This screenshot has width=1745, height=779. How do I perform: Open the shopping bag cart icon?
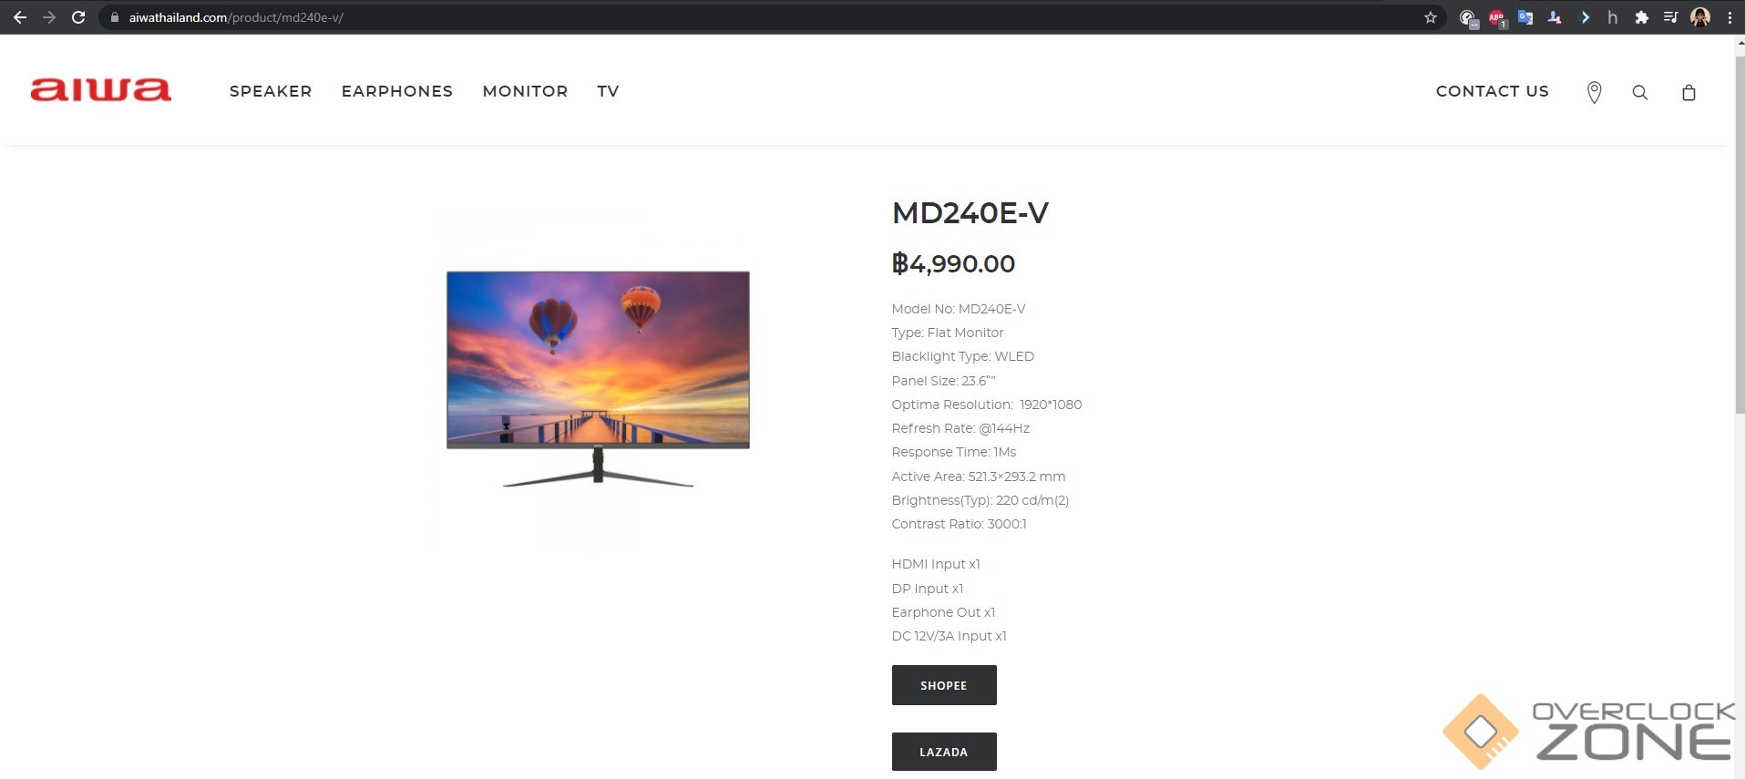pyautogui.click(x=1689, y=92)
